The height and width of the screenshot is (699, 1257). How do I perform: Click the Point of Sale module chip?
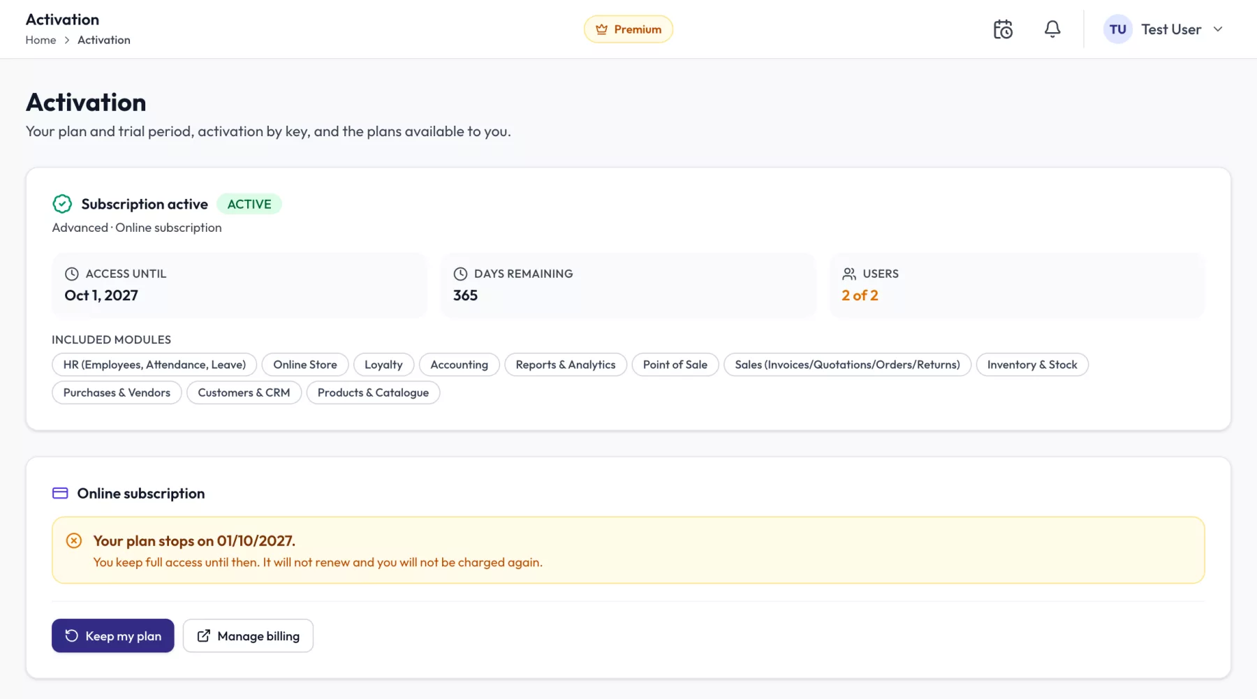[x=675, y=365]
